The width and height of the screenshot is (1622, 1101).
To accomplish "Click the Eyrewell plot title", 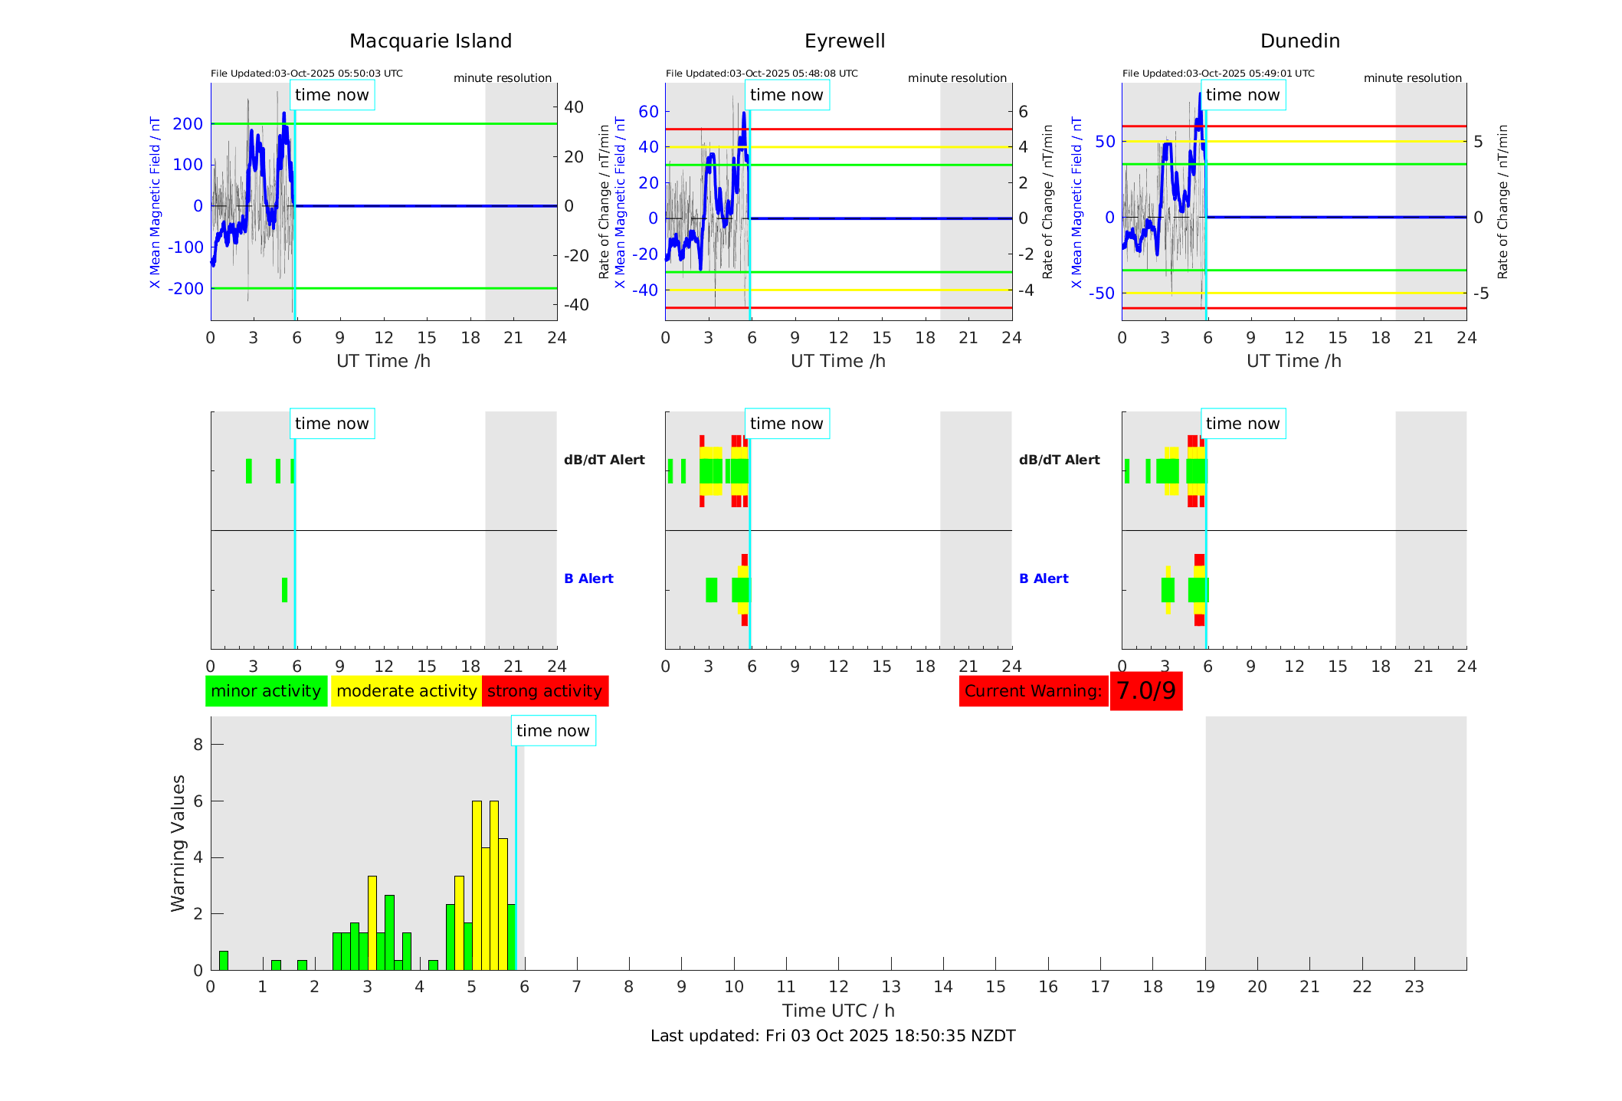I will click(844, 41).
